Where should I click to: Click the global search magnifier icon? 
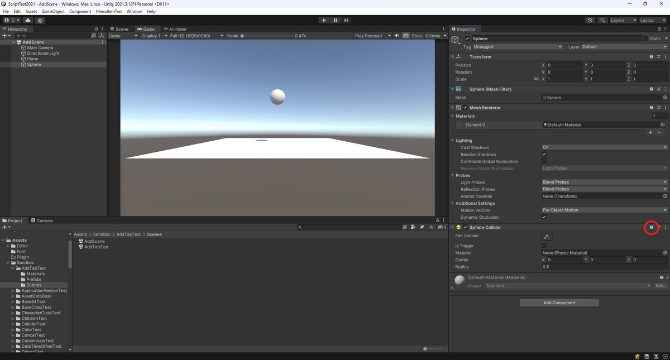(602, 20)
